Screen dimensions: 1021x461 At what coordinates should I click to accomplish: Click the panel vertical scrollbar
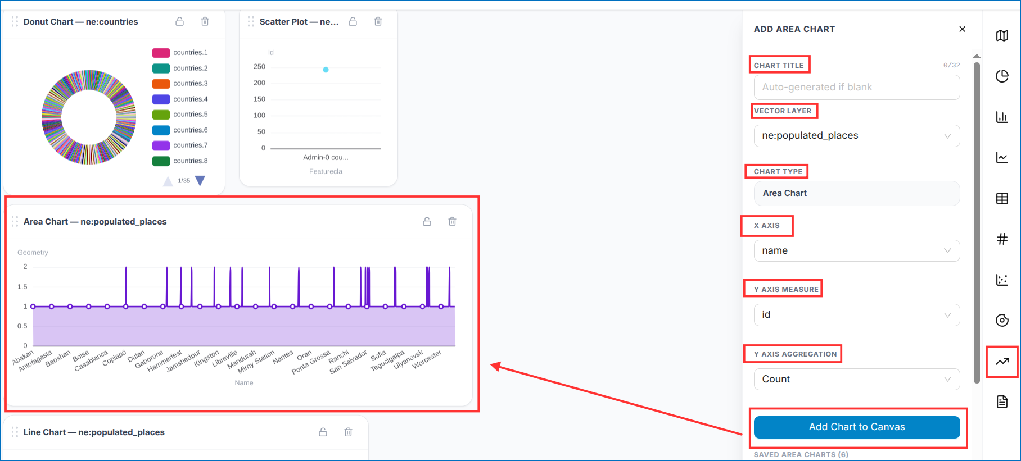[977, 222]
